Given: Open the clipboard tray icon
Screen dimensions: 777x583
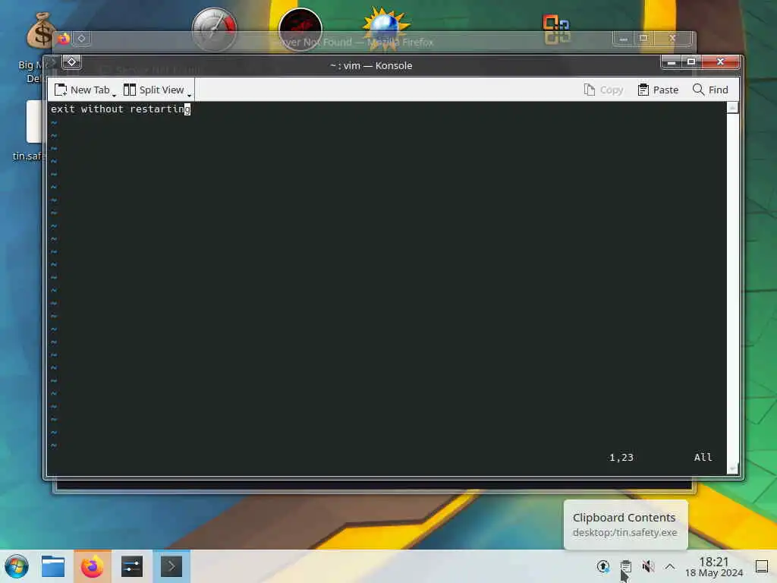Looking at the screenshot, I should point(626,566).
